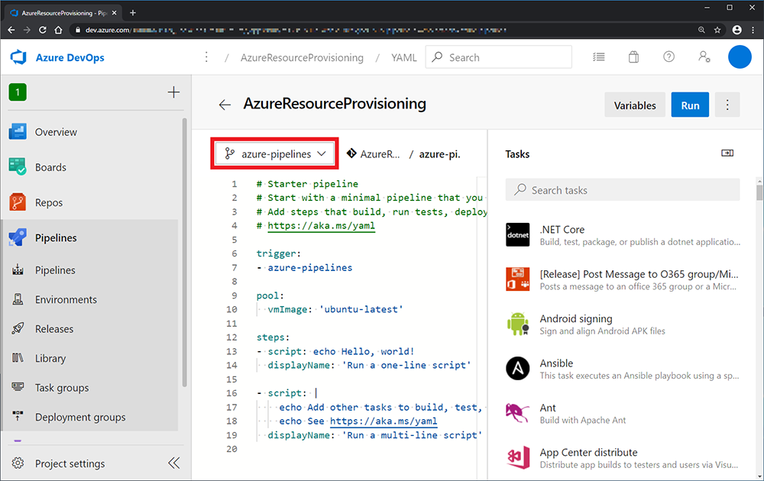The image size is (764, 481).
Task: Select the Ansible task
Action: pos(623,369)
